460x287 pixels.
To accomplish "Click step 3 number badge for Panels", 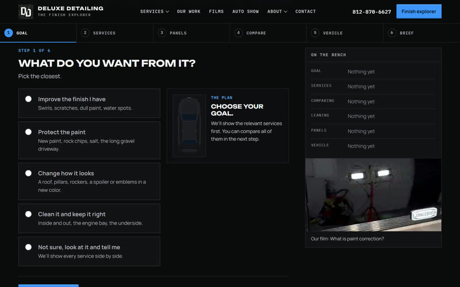I will [x=162, y=33].
